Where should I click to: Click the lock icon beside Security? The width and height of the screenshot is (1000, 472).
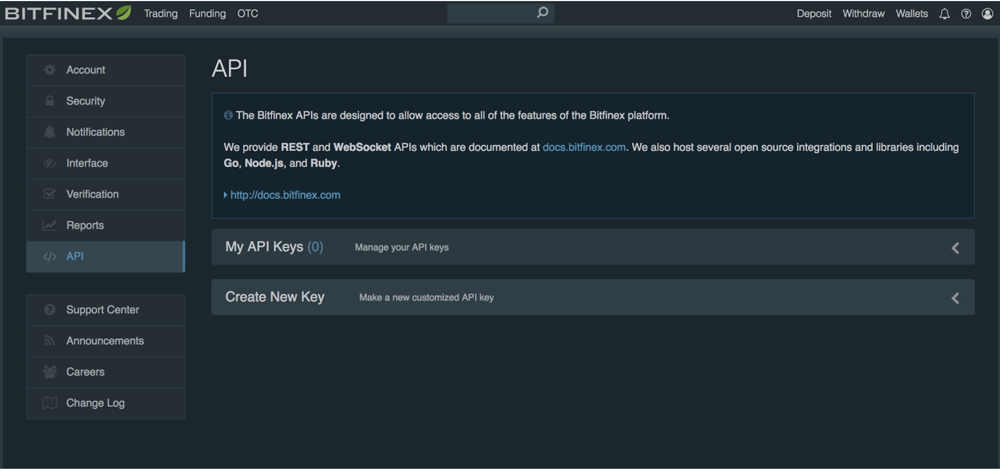coord(50,100)
